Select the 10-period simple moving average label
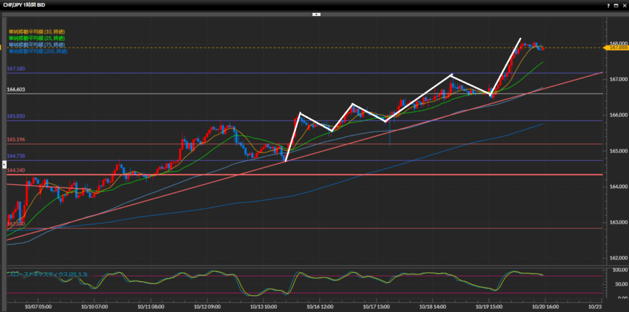The height and width of the screenshot is (312, 629). [x=37, y=31]
